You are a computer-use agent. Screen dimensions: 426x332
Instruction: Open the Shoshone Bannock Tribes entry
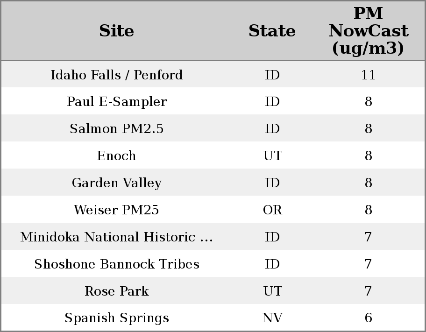click(117, 264)
